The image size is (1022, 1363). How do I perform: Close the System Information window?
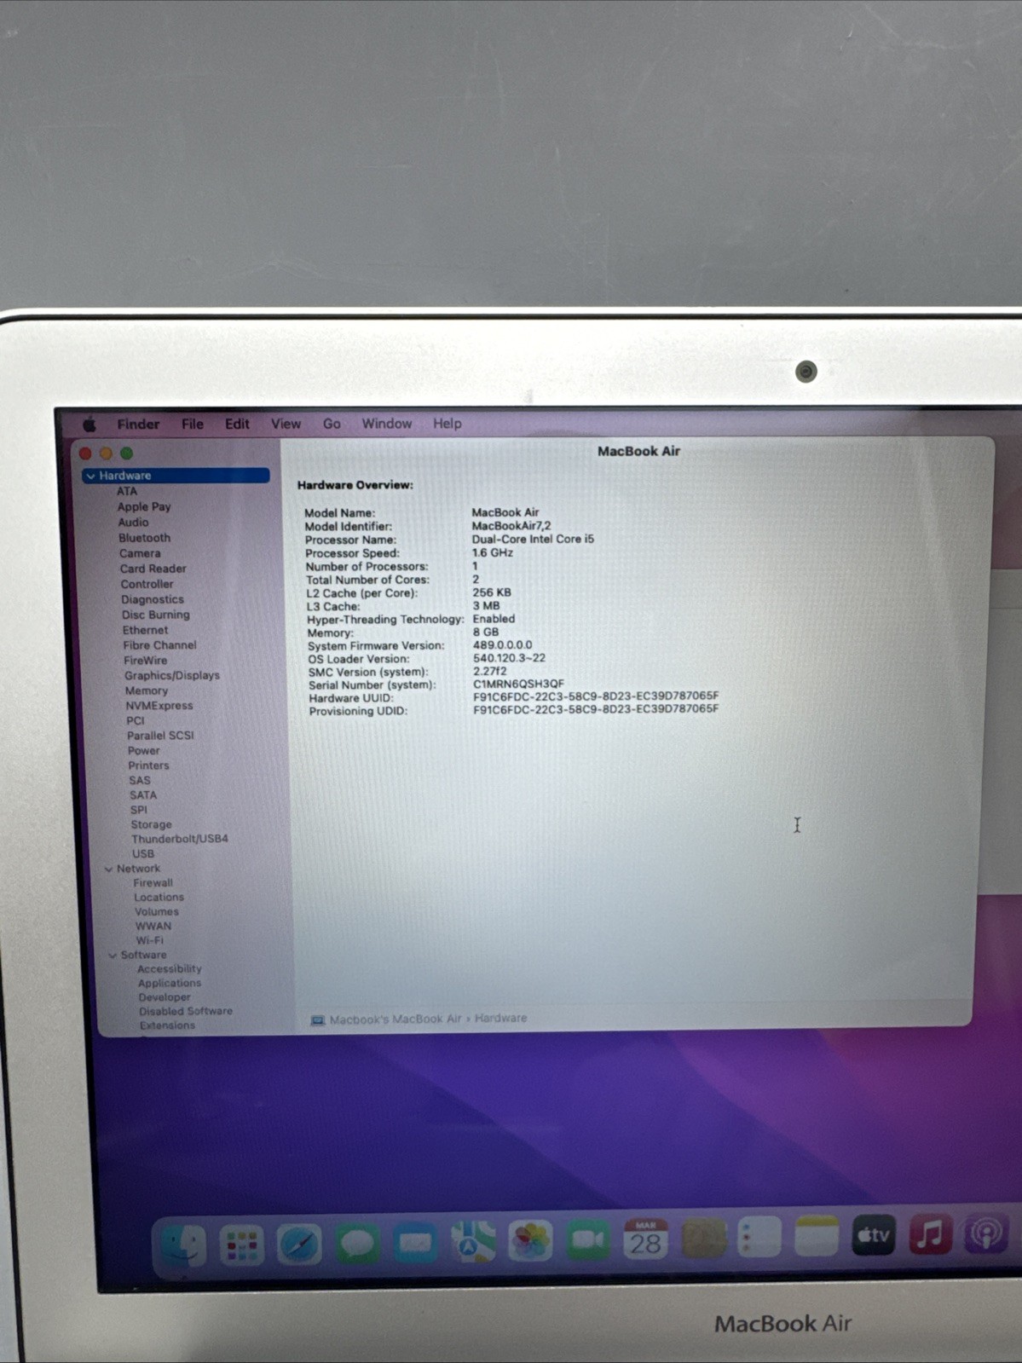[x=85, y=454]
